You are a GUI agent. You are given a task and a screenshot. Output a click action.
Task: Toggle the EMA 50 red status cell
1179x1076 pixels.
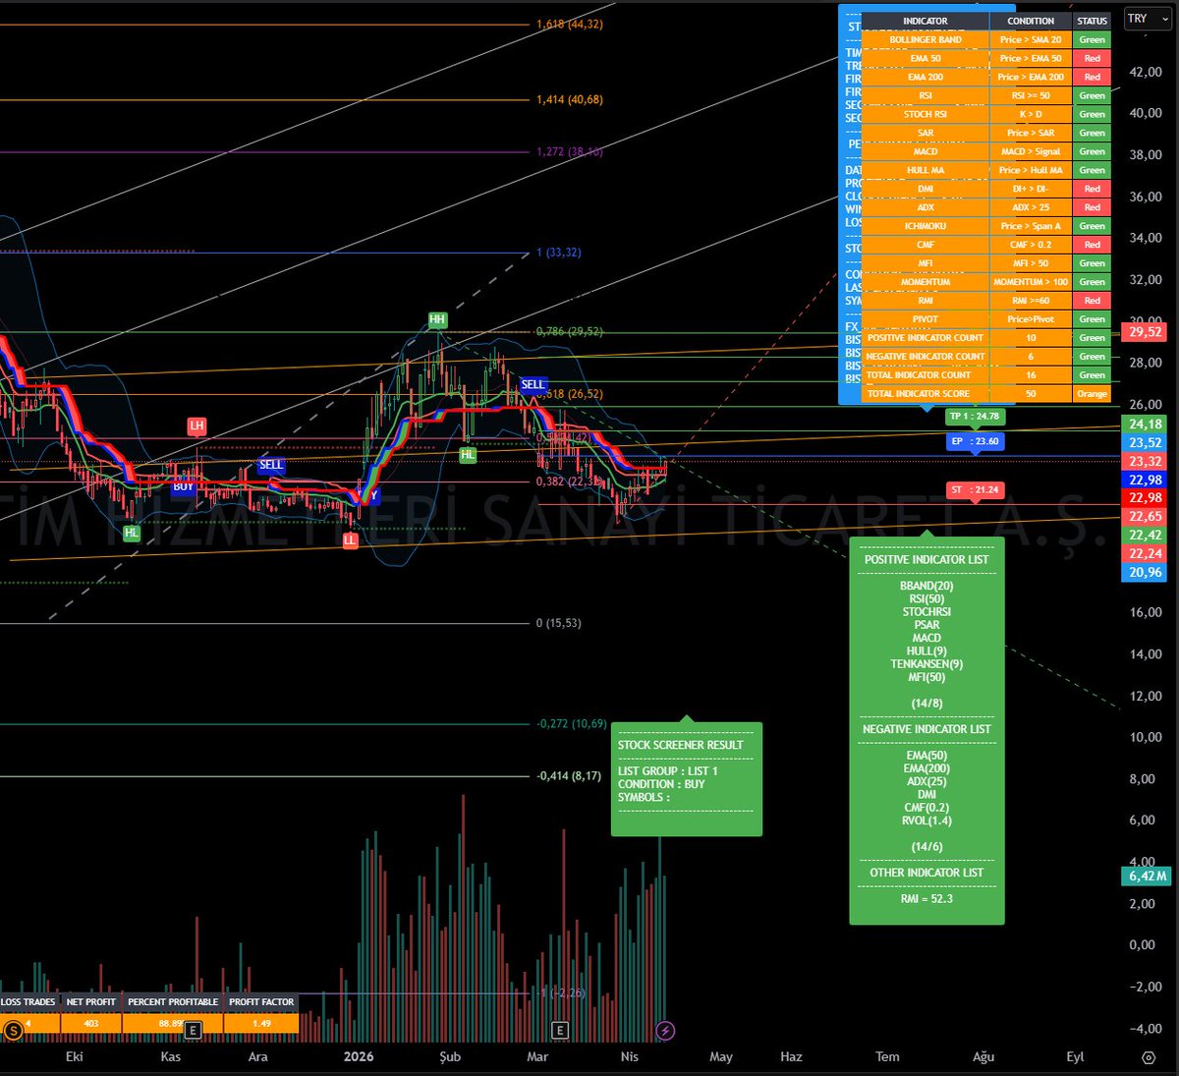[x=1092, y=58]
